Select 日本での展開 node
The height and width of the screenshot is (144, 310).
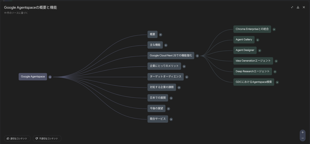tap(158, 98)
